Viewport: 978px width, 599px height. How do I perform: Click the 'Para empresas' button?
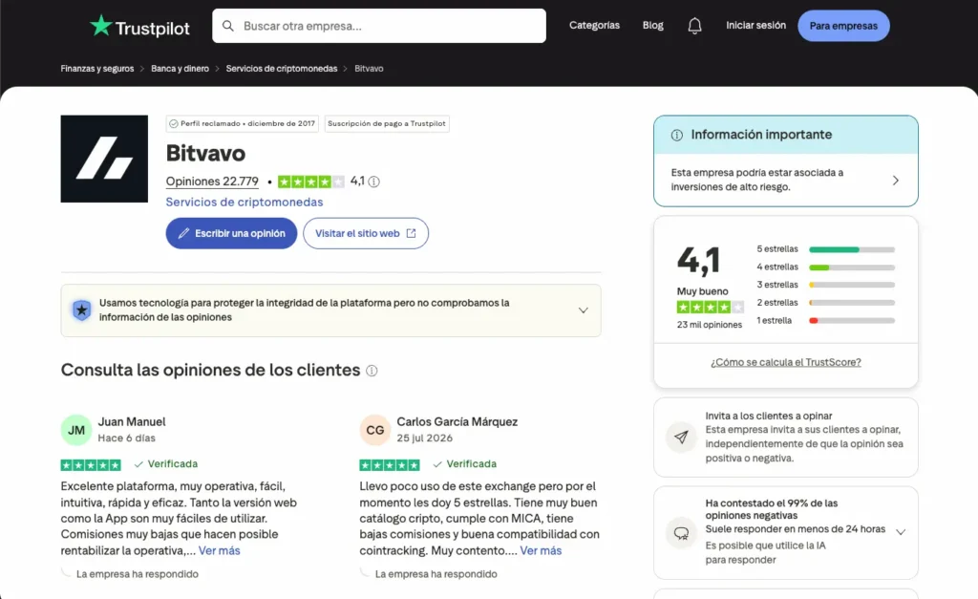[843, 26]
